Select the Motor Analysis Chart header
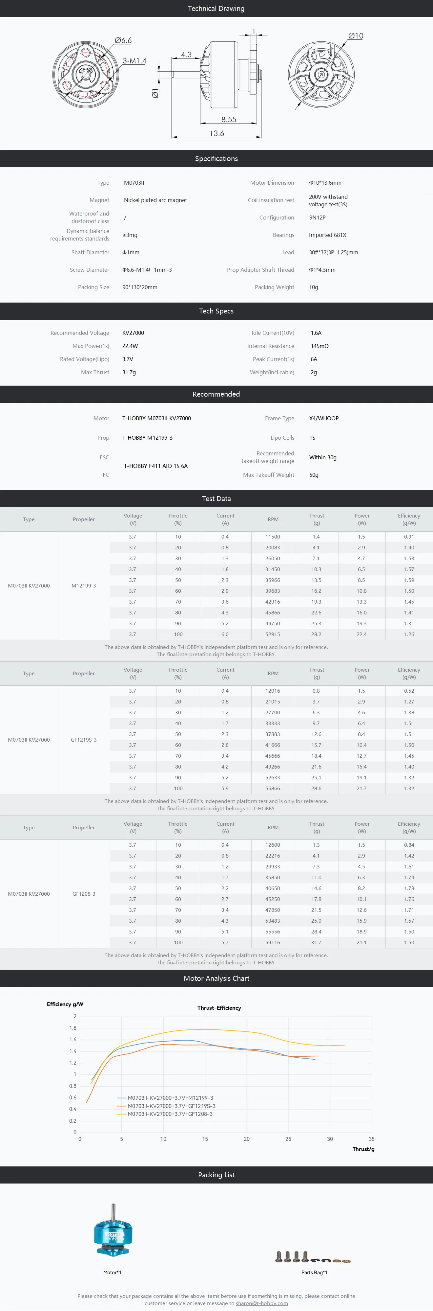This screenshot has height=1311, width=433. 216,978
